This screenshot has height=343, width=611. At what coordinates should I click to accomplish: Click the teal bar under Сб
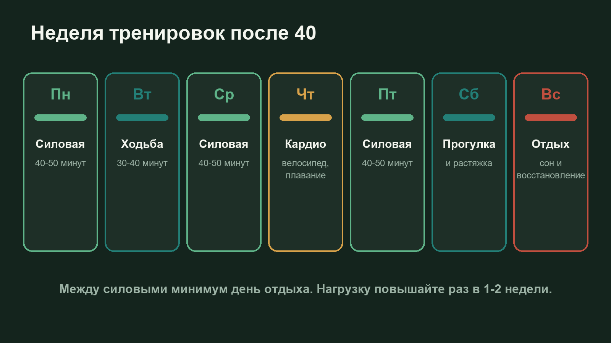pyautogui.click(x=469, y=118)
